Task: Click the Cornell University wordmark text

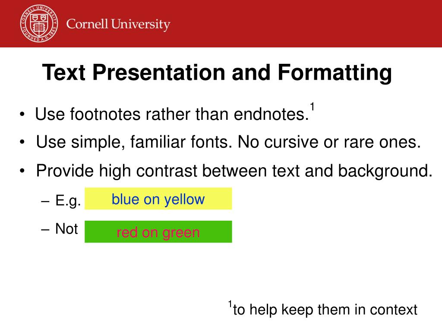Action: point(118,25)
